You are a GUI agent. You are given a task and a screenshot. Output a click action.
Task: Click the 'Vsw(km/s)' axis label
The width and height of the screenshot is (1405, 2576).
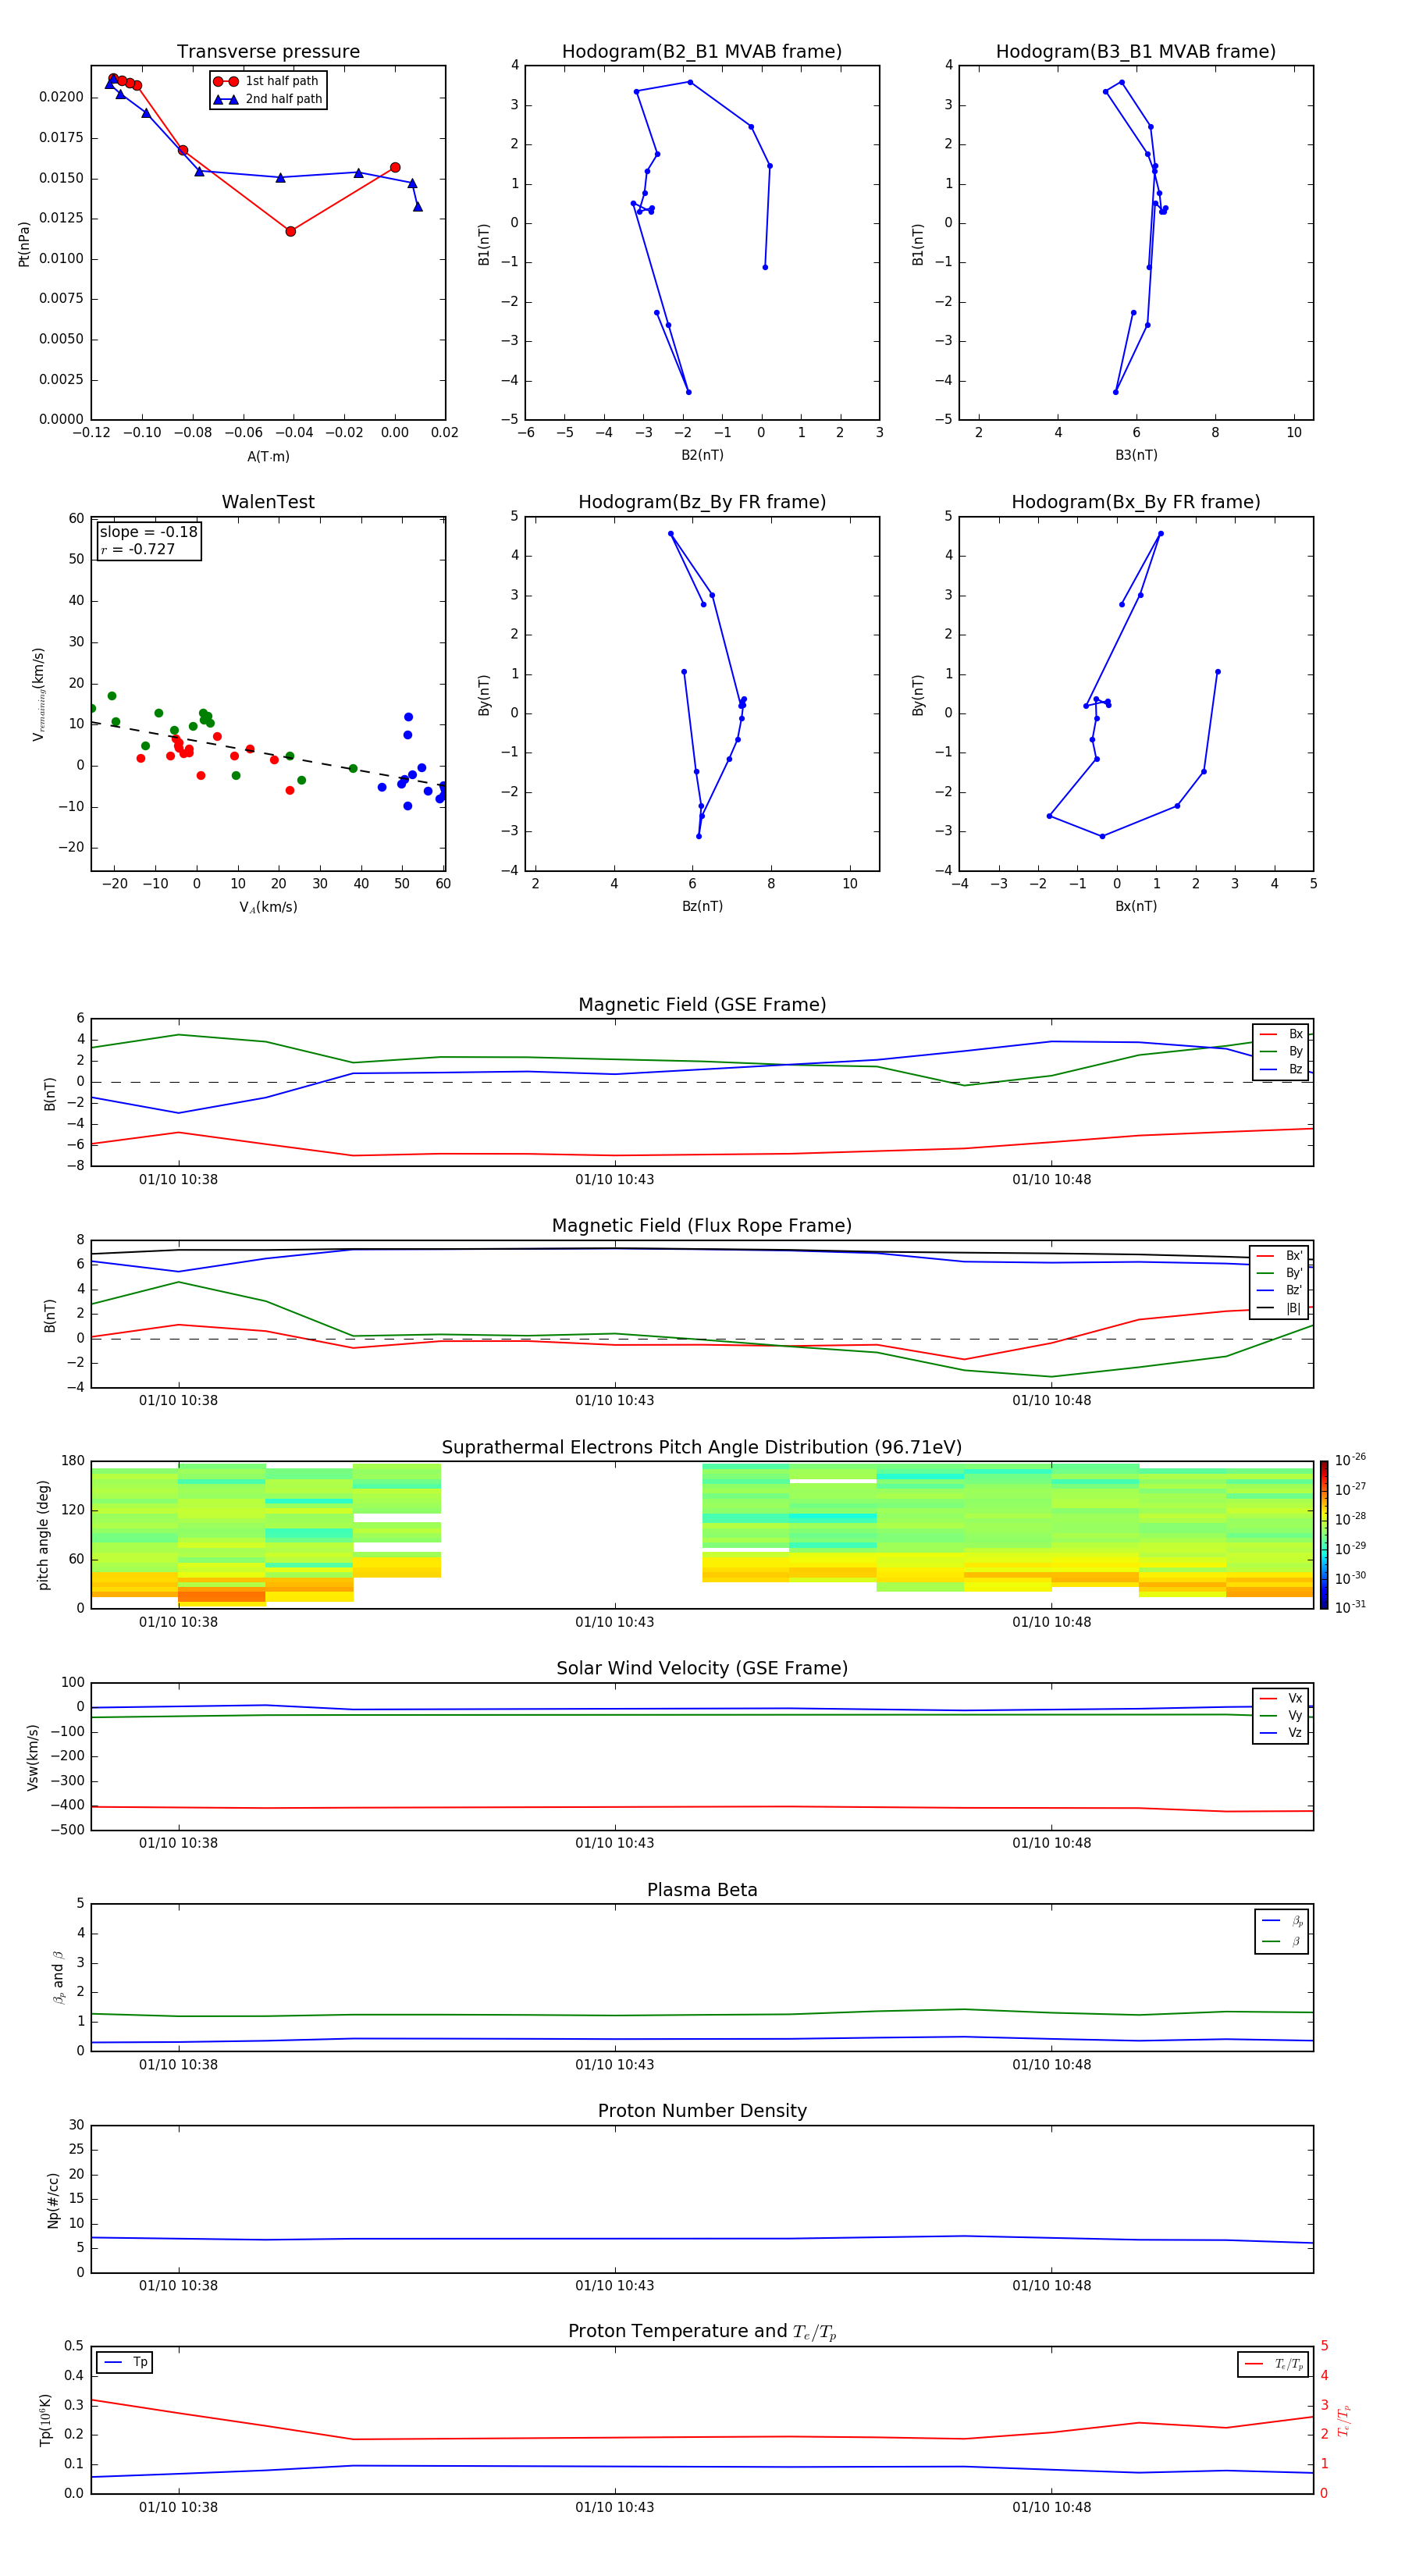[33, 1757]
